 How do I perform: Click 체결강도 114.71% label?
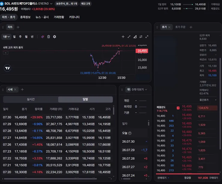(x=162, y=109)
